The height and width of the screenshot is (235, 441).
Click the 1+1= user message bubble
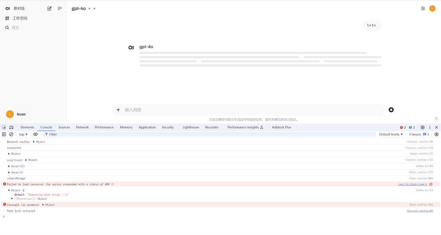tap(371, 25)
